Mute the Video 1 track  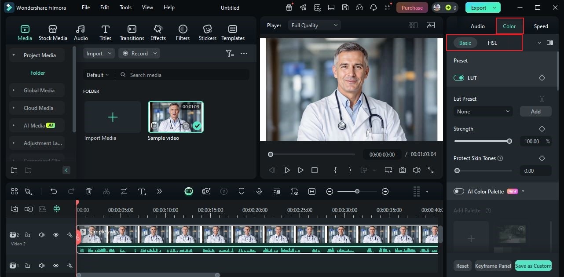(42, 266)
